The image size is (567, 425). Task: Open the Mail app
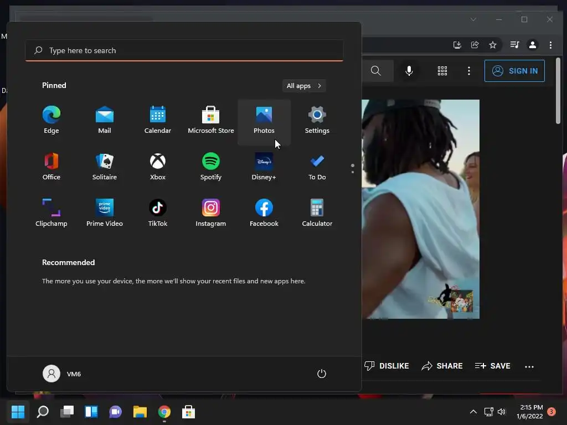(105, 121)
